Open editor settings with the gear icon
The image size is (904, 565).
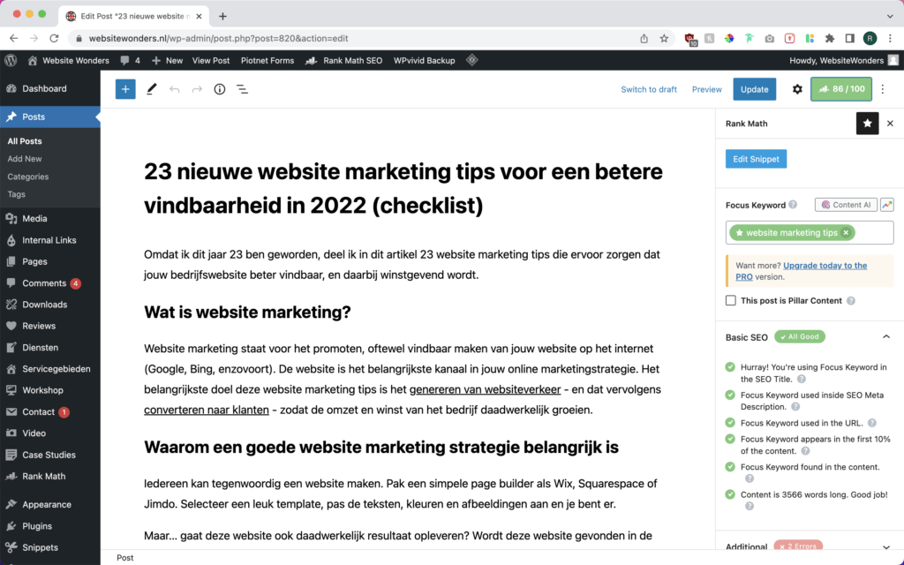point(795,89)
